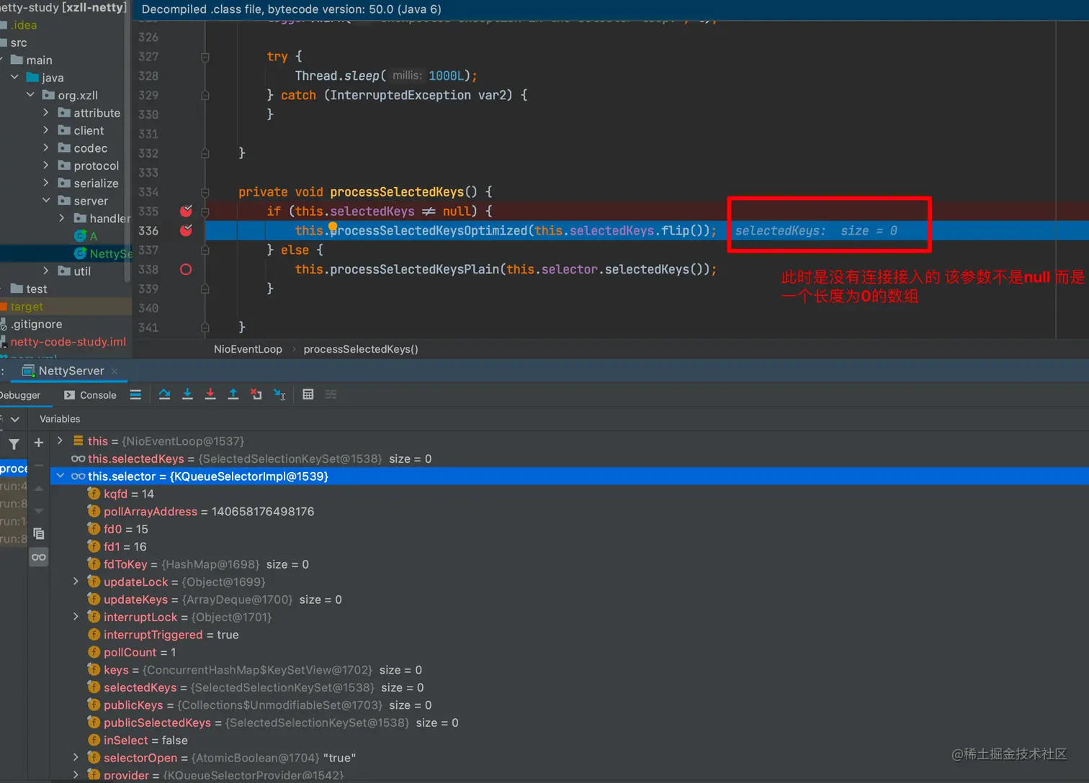Toggle the show watches glasses icon
This screenshot has height=783, width=1089.
(x=39, y=557)
